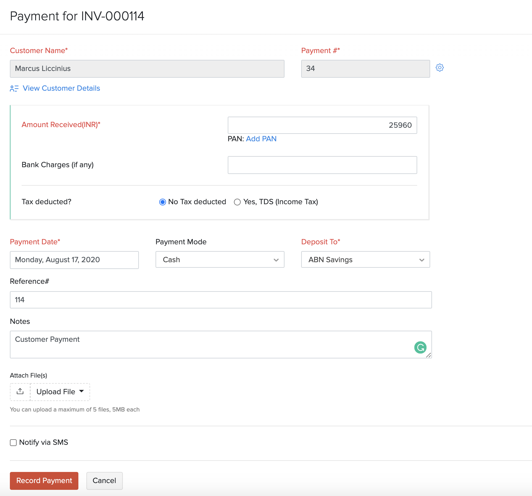Click the Reference# field
The width and height of the screenshot is (532, 496).
pyautogui.click(x=220, y=300)
